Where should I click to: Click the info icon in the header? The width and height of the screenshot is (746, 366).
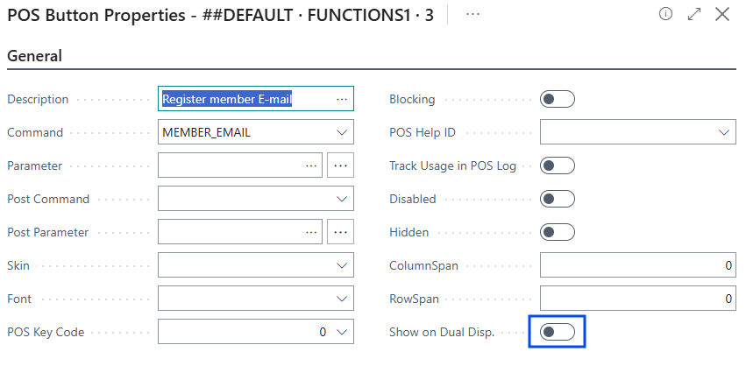tap(665, 14)
